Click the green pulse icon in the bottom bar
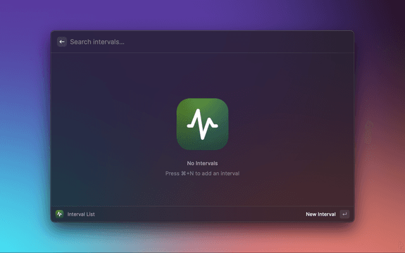 pyautogui.click(x=59, y=214)
